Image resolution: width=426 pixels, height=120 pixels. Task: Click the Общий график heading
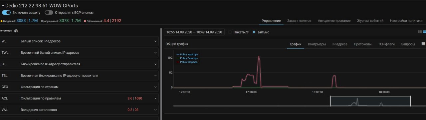[x=177, y=44]
